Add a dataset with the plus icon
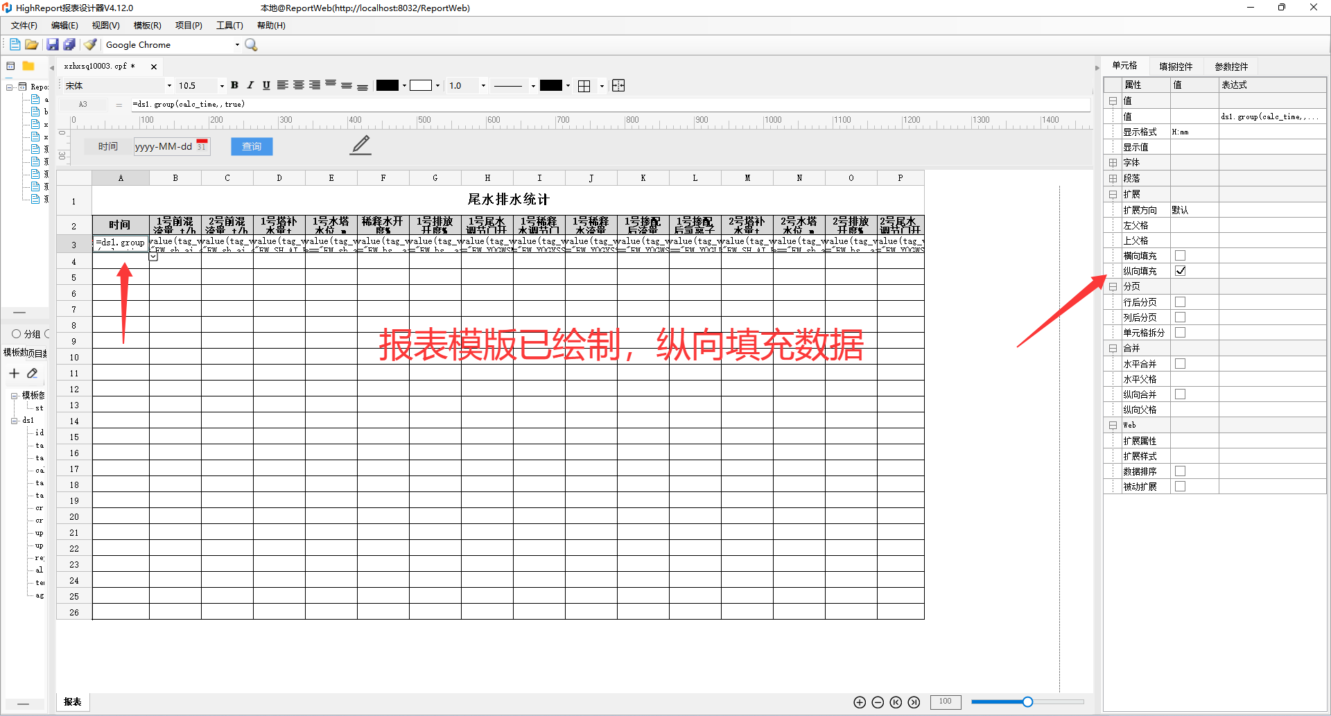 pyautogui.click(x=14, y=373)
